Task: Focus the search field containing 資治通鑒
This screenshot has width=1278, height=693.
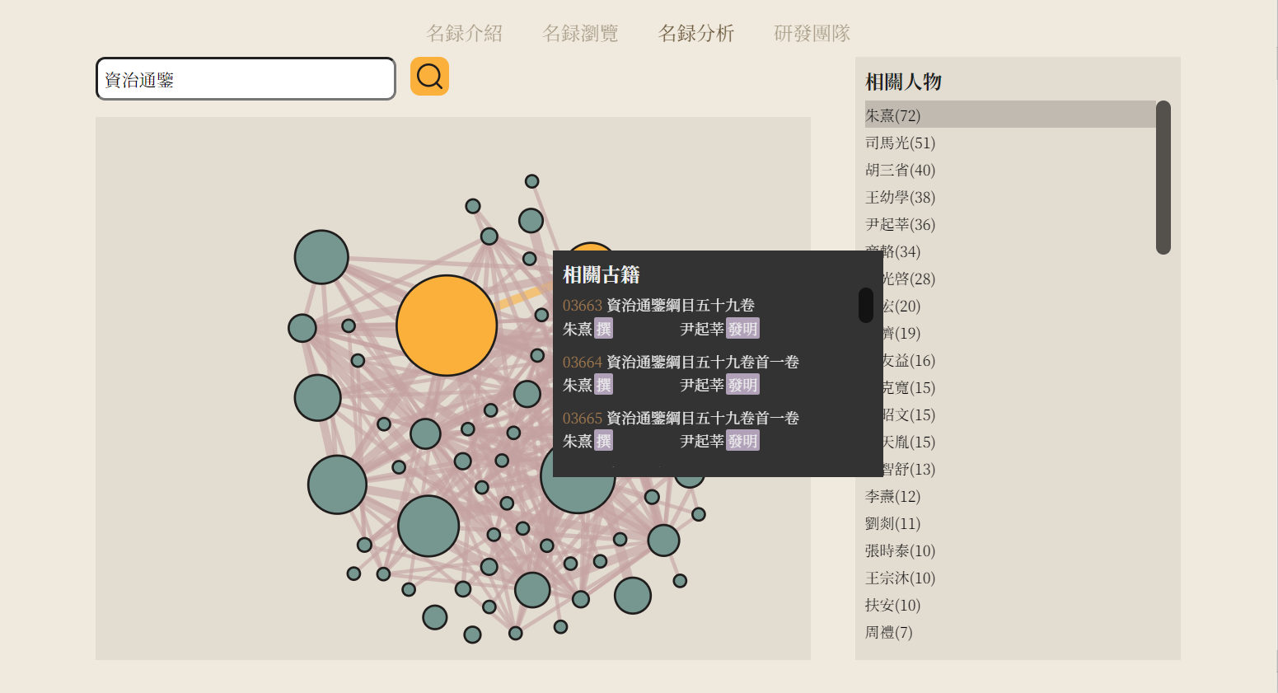Action: coord(246,79)
